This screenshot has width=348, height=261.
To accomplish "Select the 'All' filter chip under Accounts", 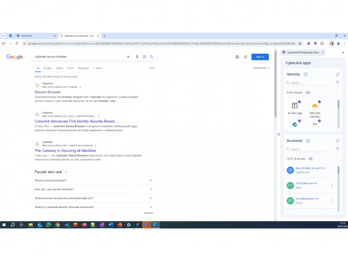I will tap(310, 159).
